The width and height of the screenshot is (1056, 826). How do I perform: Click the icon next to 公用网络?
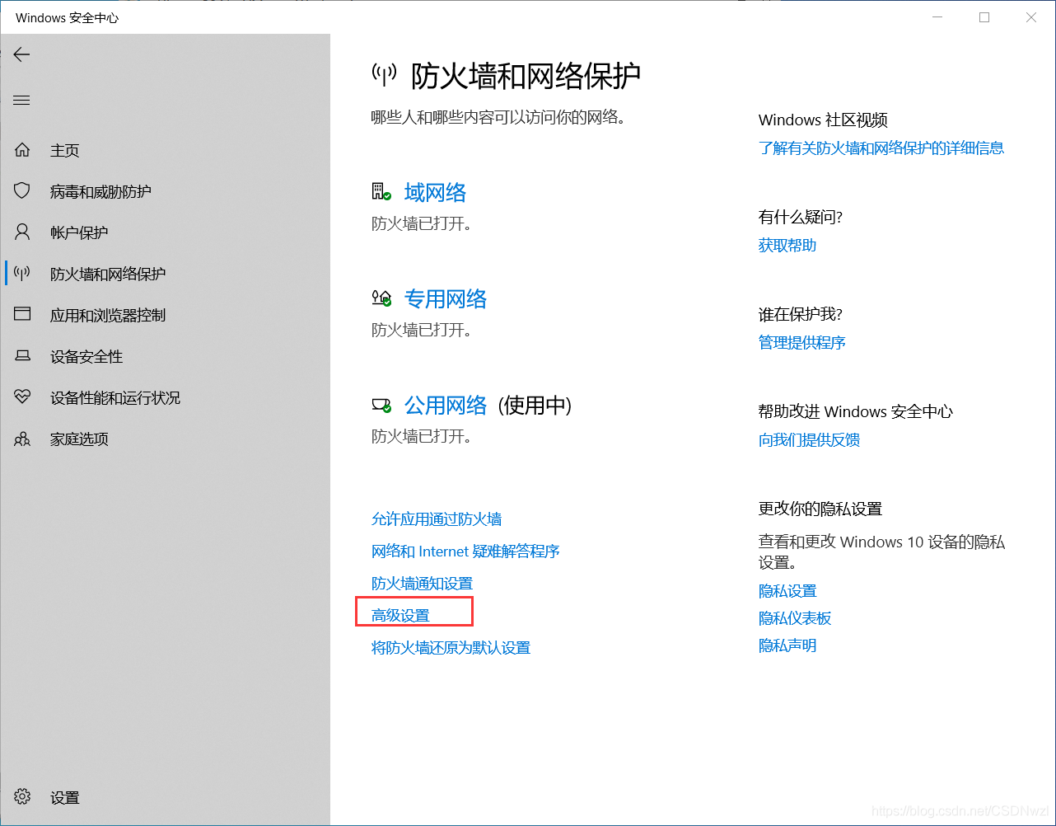[381, 405]
